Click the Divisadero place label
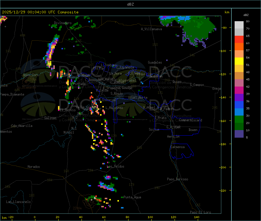The image size is (261, 221). [x=63, y=23]
